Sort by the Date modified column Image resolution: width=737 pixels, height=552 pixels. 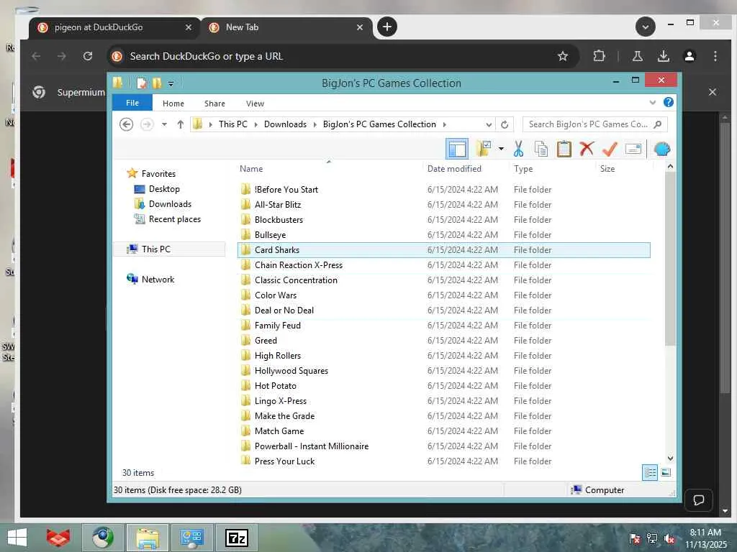coord(454,169)
